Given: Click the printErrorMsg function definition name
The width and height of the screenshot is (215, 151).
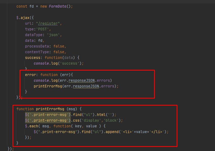Looking at the screenshot, I should click(x=50, y=109).
